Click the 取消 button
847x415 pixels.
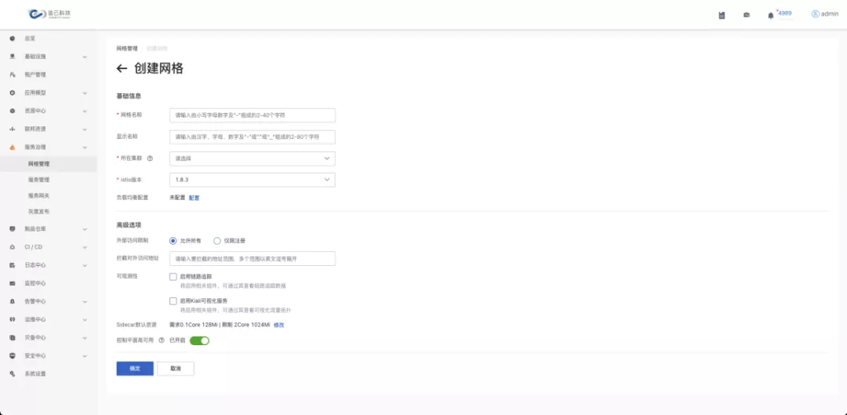point(176,369)
